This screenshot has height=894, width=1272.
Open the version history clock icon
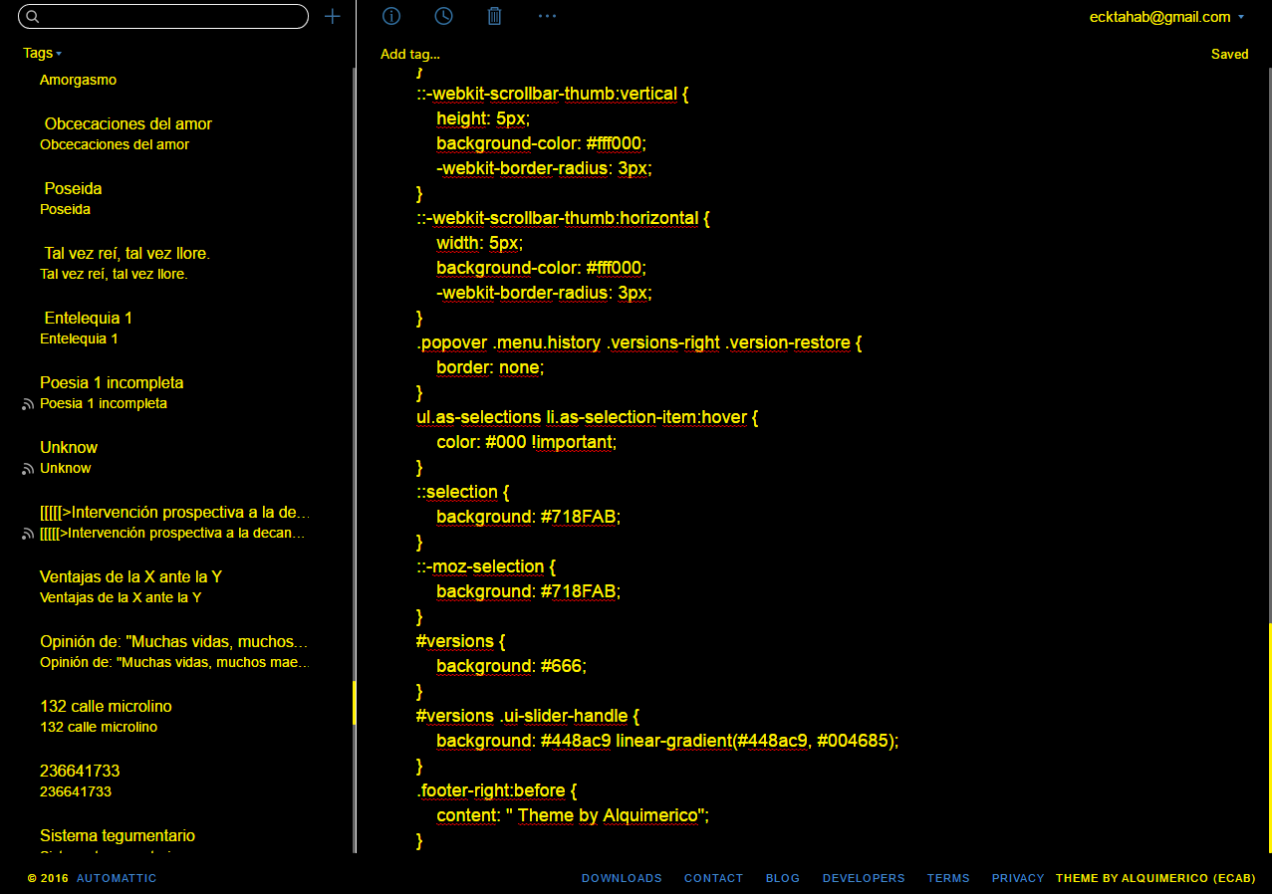click(443, 16)
